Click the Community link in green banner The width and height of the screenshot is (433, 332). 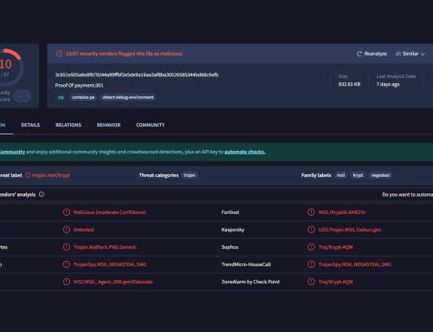click(12, 152)
